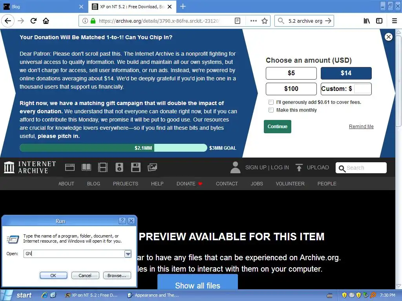Viewport: 402px width, 301px height.
Task: Open Internet Archive Images icon
Action: (152, 167)
